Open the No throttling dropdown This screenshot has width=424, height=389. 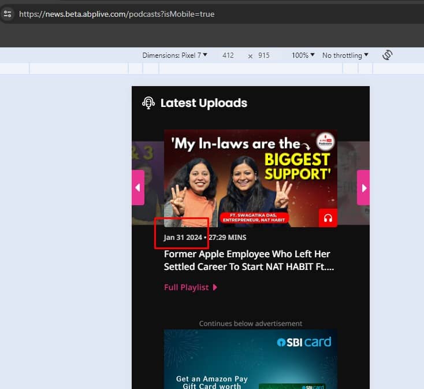(345, 55)
